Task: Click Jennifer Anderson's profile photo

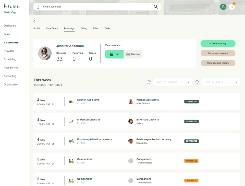Action: (x=45, y=53)
